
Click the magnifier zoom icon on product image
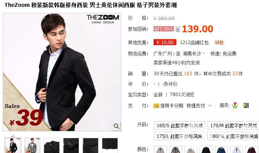(117, 126)
